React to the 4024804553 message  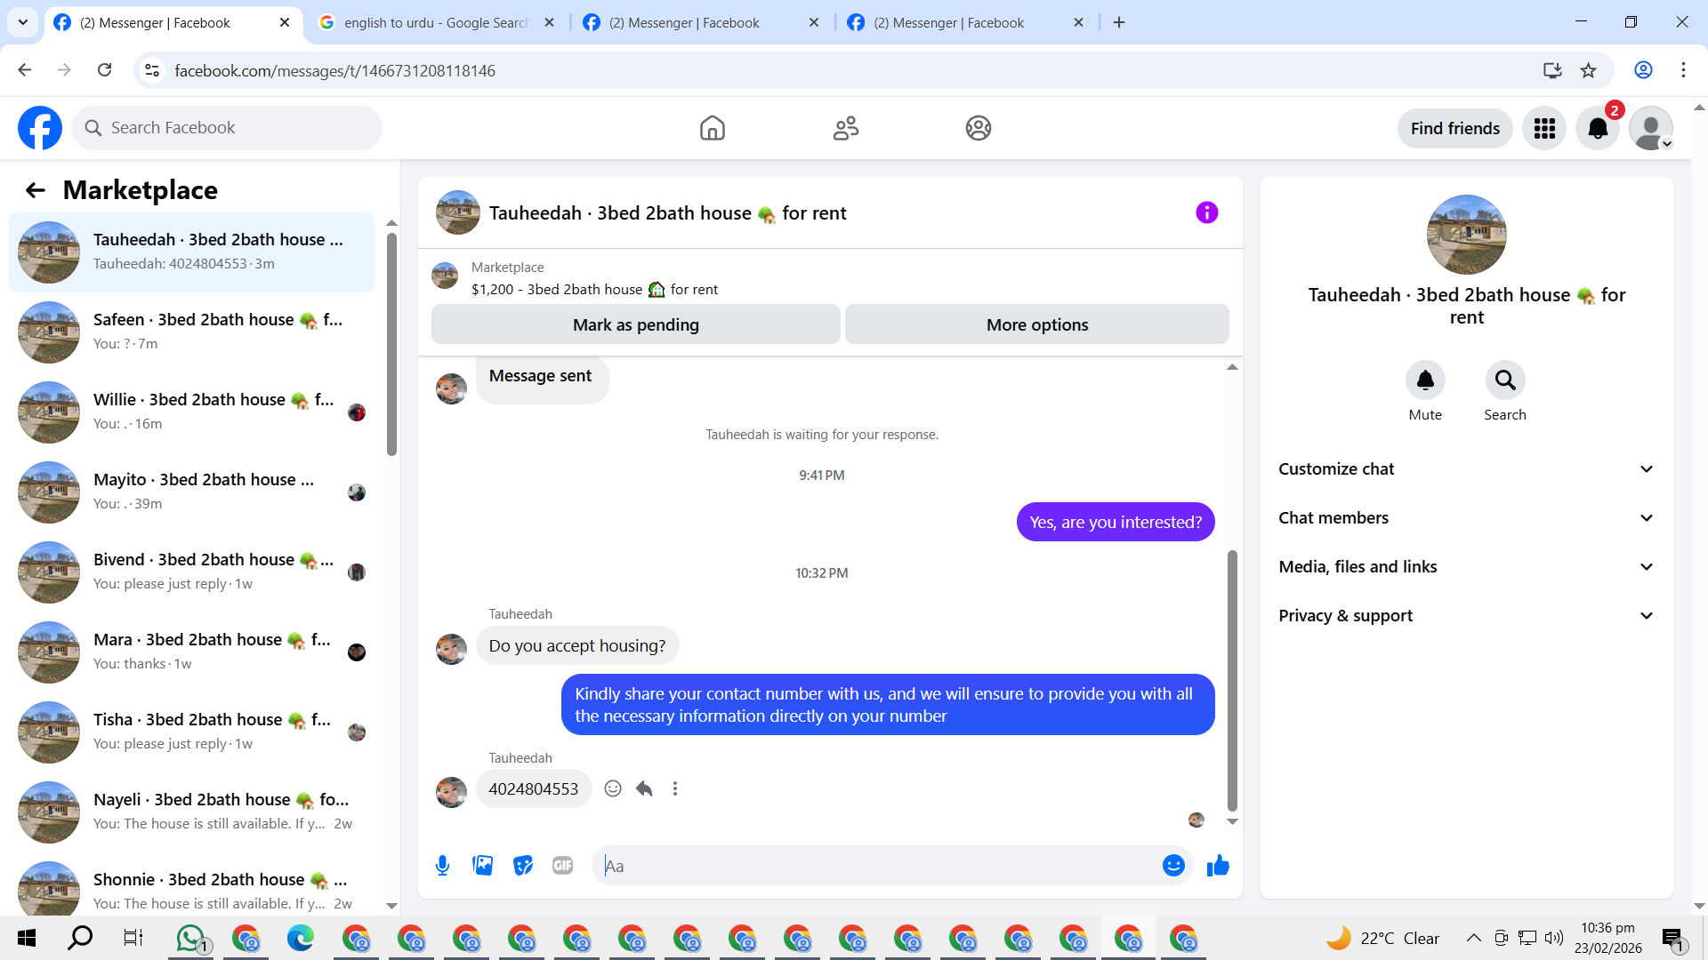pos(613,788)
